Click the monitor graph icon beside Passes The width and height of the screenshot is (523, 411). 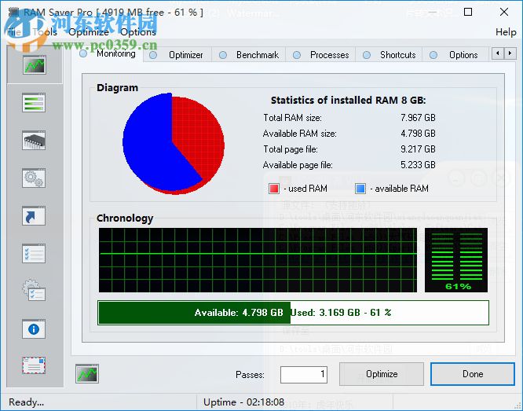(x=87, y=373)
